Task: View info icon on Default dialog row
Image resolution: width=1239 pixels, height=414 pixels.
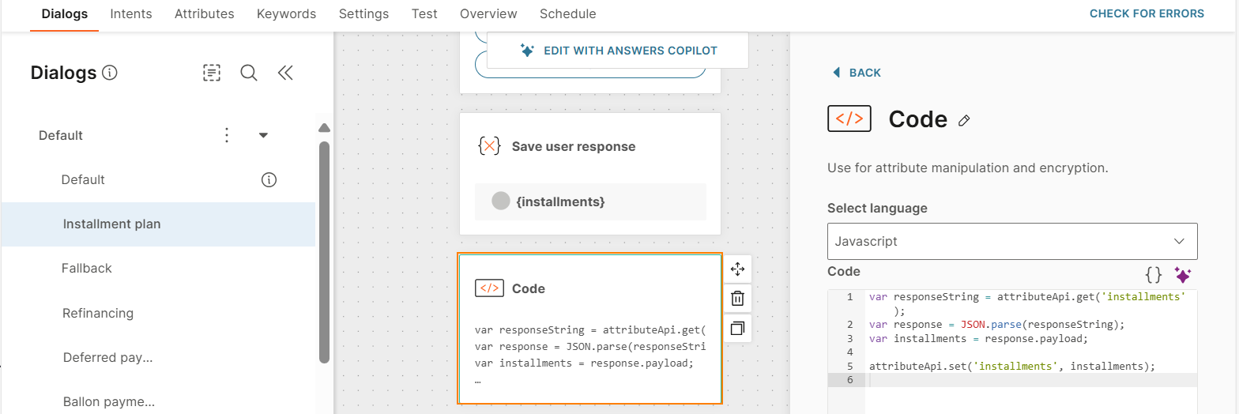Action: [x=269, y=180]
